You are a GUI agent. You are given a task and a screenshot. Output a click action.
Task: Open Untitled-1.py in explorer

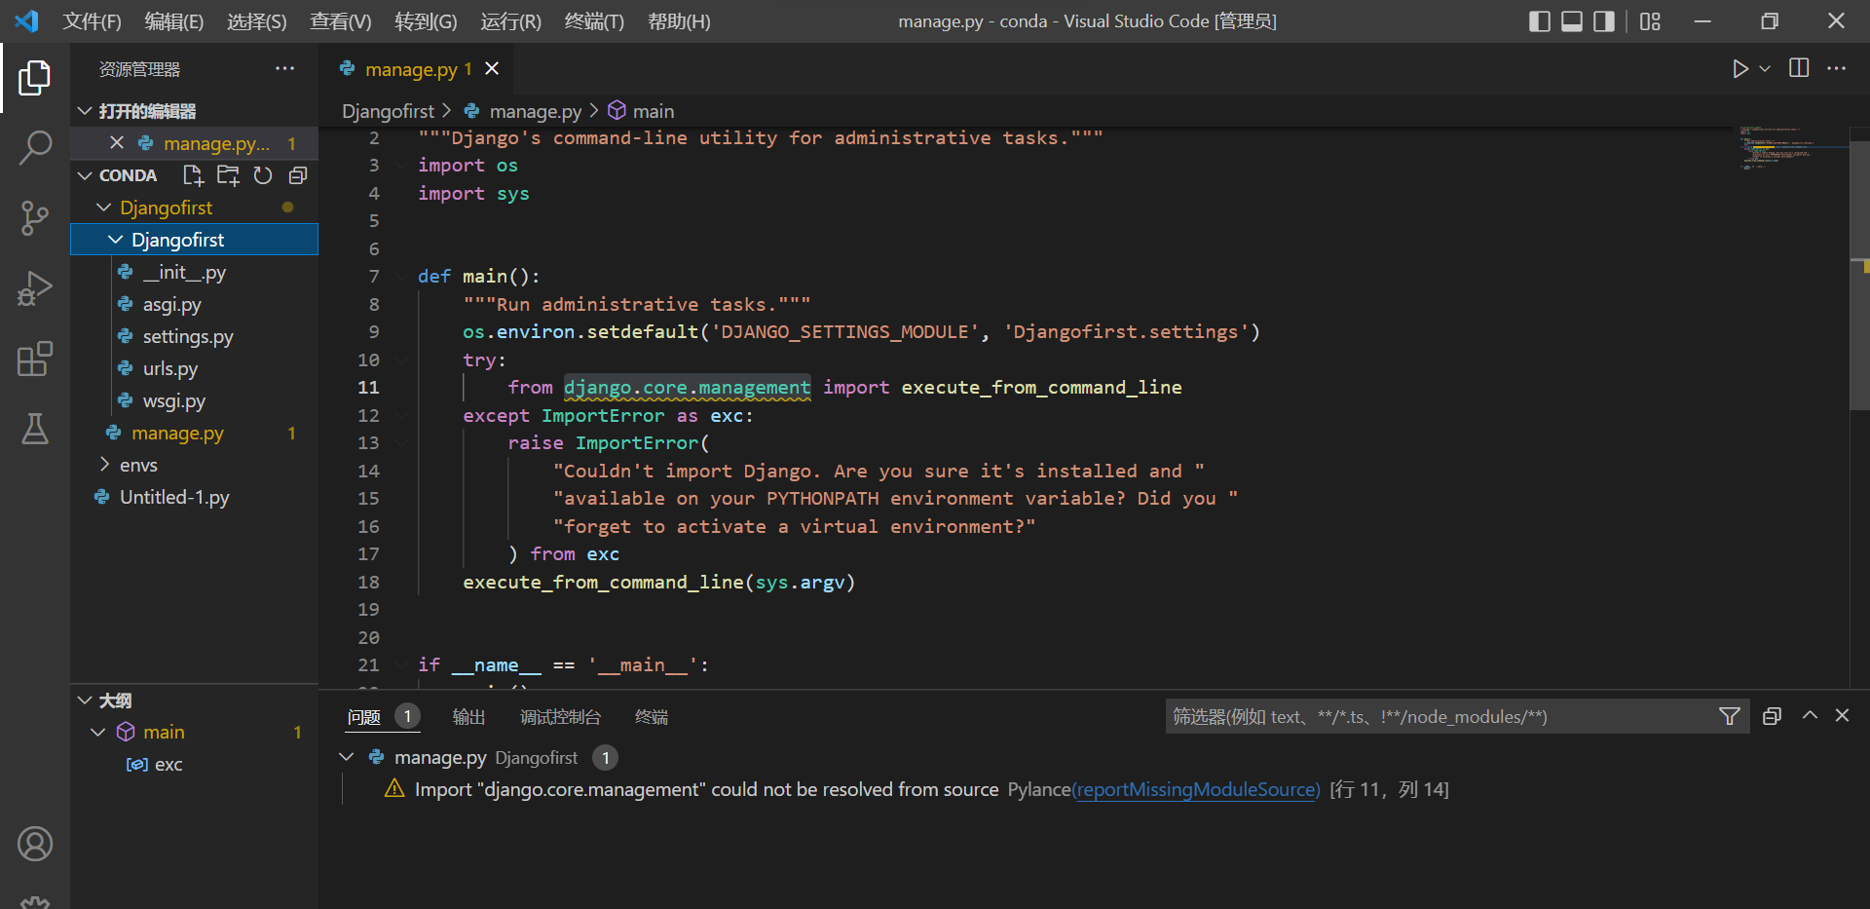coord(174,497)
